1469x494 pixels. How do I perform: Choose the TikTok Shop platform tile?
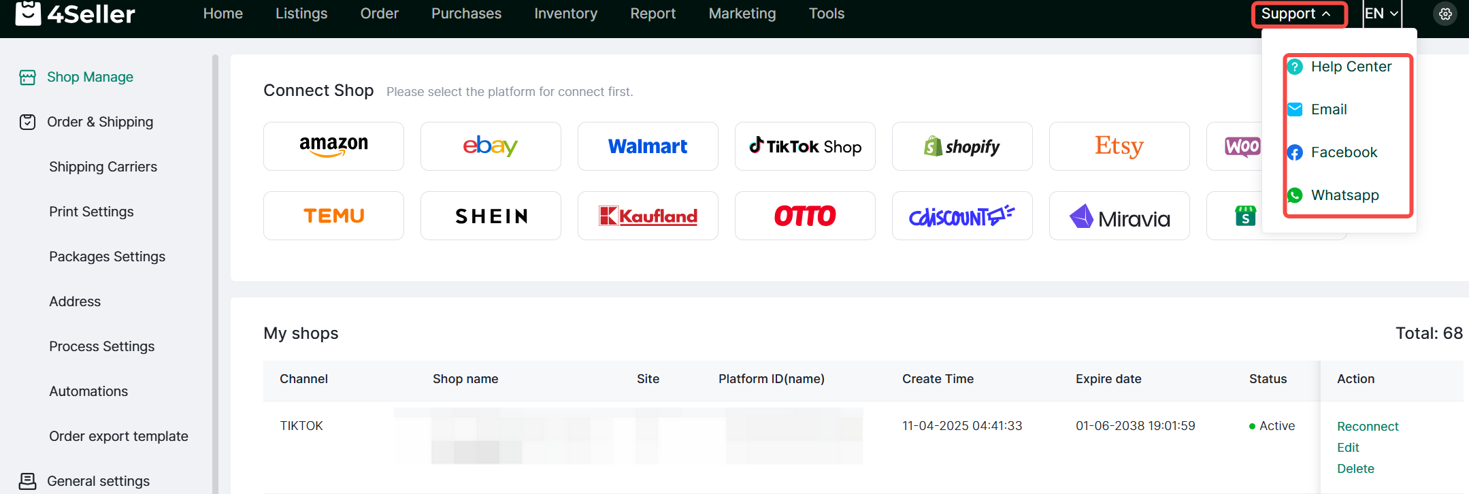[805, 146]
